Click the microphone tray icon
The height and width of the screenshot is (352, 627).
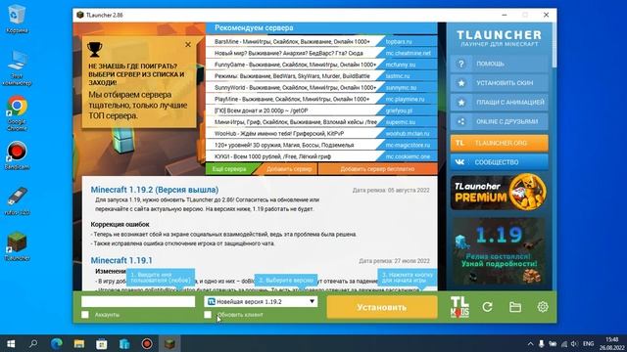click(x=542, y=343)
